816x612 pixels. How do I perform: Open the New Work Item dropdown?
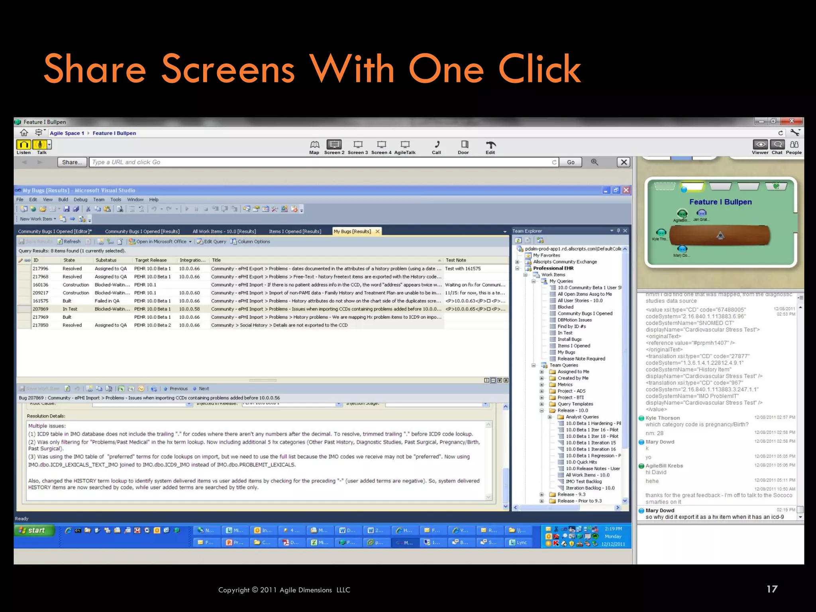[x=38, y=219]
